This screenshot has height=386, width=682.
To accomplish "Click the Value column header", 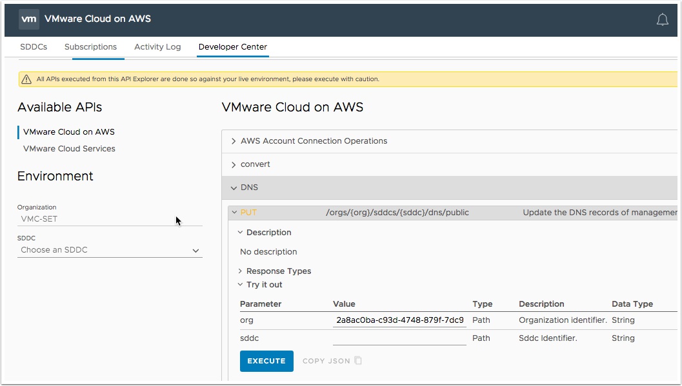I will click(344, 304).
